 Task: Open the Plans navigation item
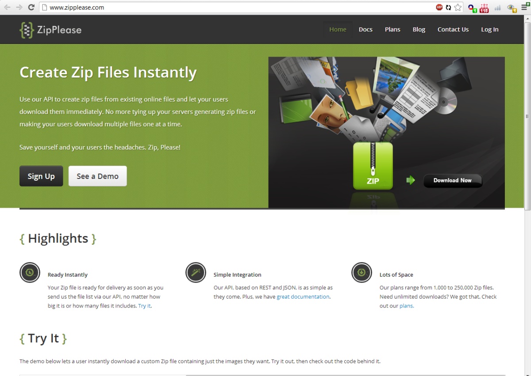[392, 29]
